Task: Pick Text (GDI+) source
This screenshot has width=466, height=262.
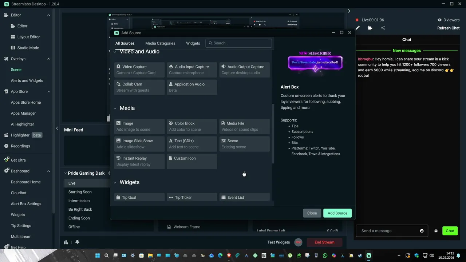Action: click(x=192, y=144)
